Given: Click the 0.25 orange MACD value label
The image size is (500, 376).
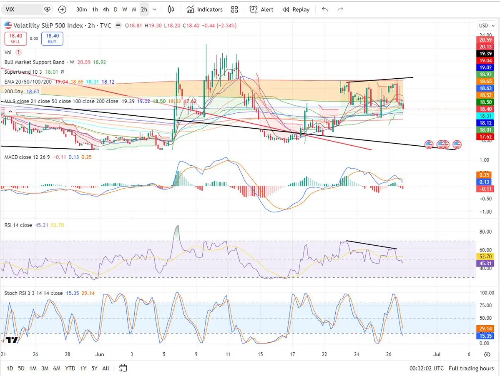Looking at the screenshot, I should click(484, 175).
